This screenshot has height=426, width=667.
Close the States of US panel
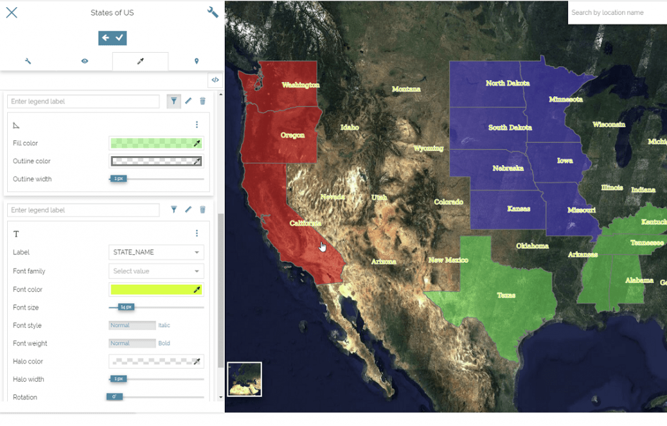point(12,12)
